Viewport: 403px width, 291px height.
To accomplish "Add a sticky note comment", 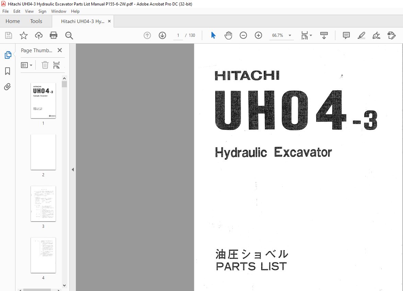I will (x=346, y=35).
